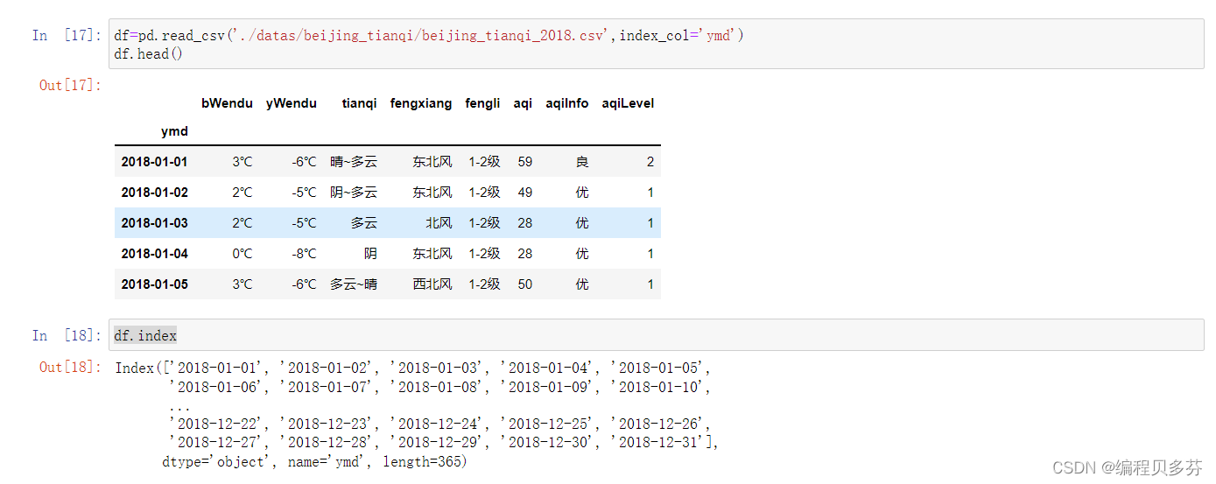Click the Index output text block
This screenshot has height=484, width=1216.
[x=417, y=414]
